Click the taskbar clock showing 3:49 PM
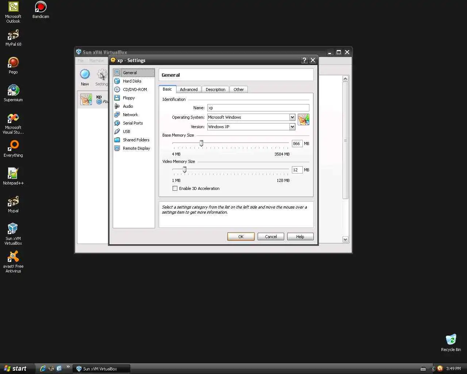This screenshot has height=374, width=467. (x=454, y=369)
